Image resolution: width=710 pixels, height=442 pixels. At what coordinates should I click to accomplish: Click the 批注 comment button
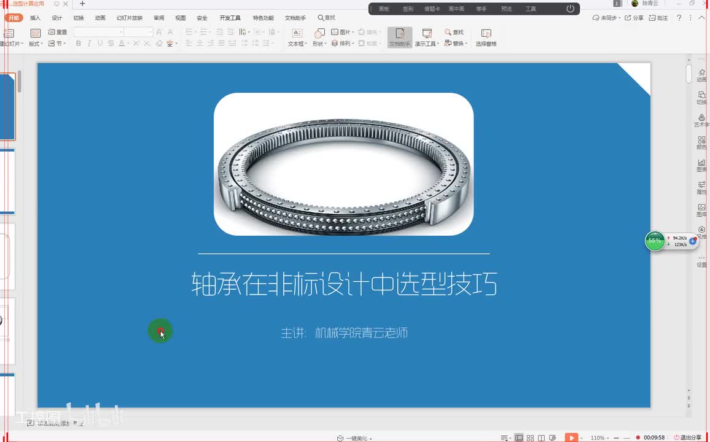coord(658,18)
